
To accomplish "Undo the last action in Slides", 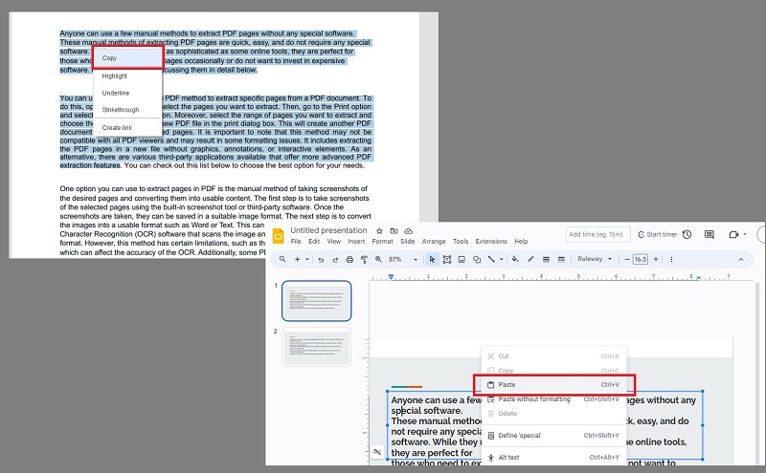I will (x=321, y=259).
